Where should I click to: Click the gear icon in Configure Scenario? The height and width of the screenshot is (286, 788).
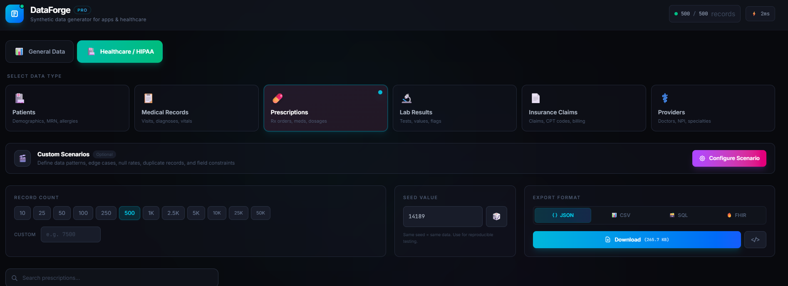[702, 158]
